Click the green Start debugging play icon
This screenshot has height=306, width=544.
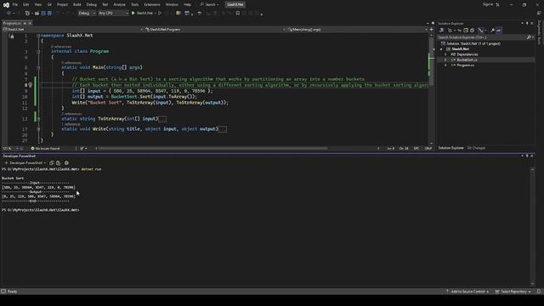pos(133,14)
